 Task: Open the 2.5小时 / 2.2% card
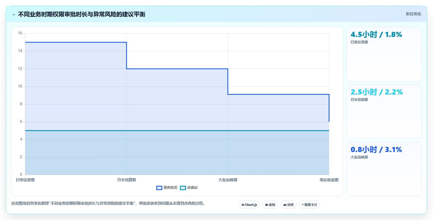click(384, 111)
